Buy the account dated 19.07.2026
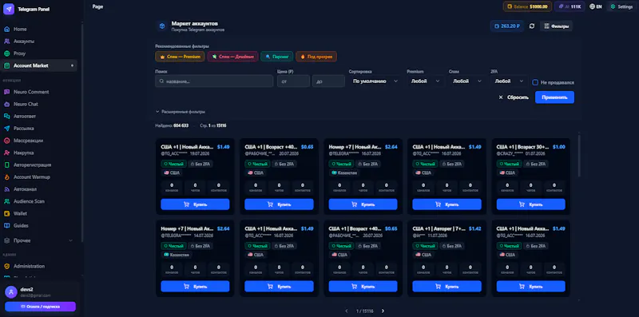 195,204
